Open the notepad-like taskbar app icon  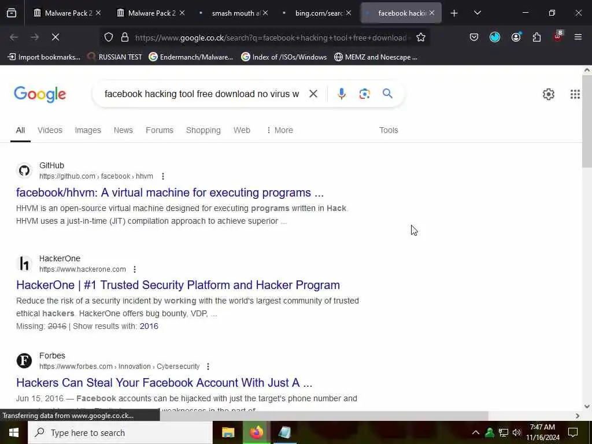[x=284, y=432]
